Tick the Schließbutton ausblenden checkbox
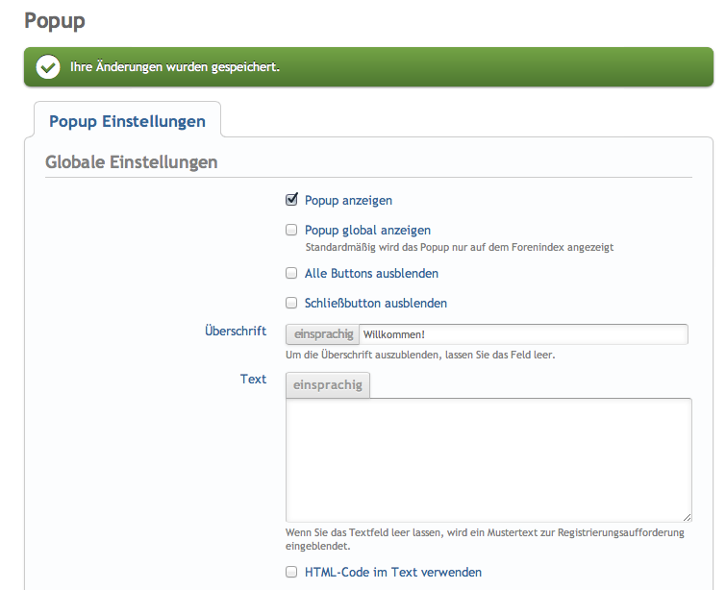The height and width of the screenshot is (590, 726). coord(291,303)
